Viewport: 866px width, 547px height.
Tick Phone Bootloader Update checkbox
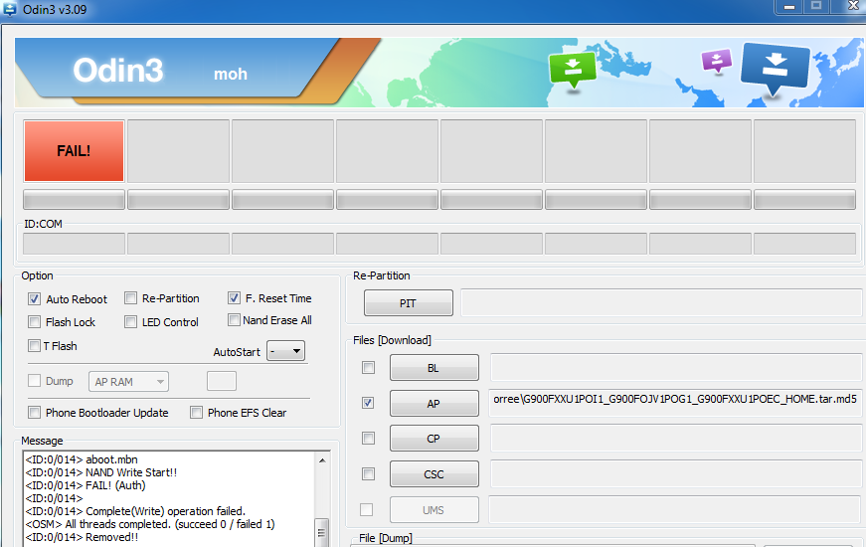click(34, 412)
